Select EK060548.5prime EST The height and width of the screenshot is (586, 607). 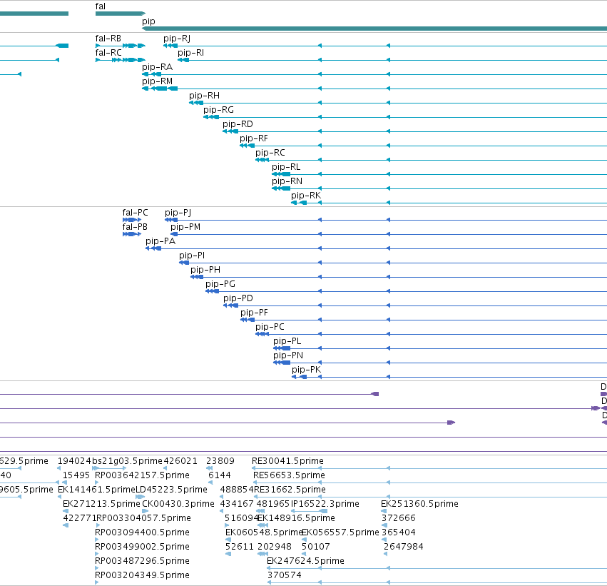[x=264, y=532]
